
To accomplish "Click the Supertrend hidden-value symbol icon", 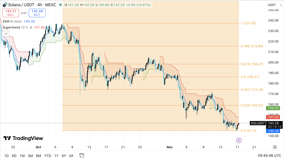I will (31, 27).
